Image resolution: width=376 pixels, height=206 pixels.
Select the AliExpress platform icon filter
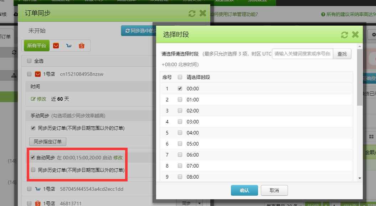(x=56, y=46)
